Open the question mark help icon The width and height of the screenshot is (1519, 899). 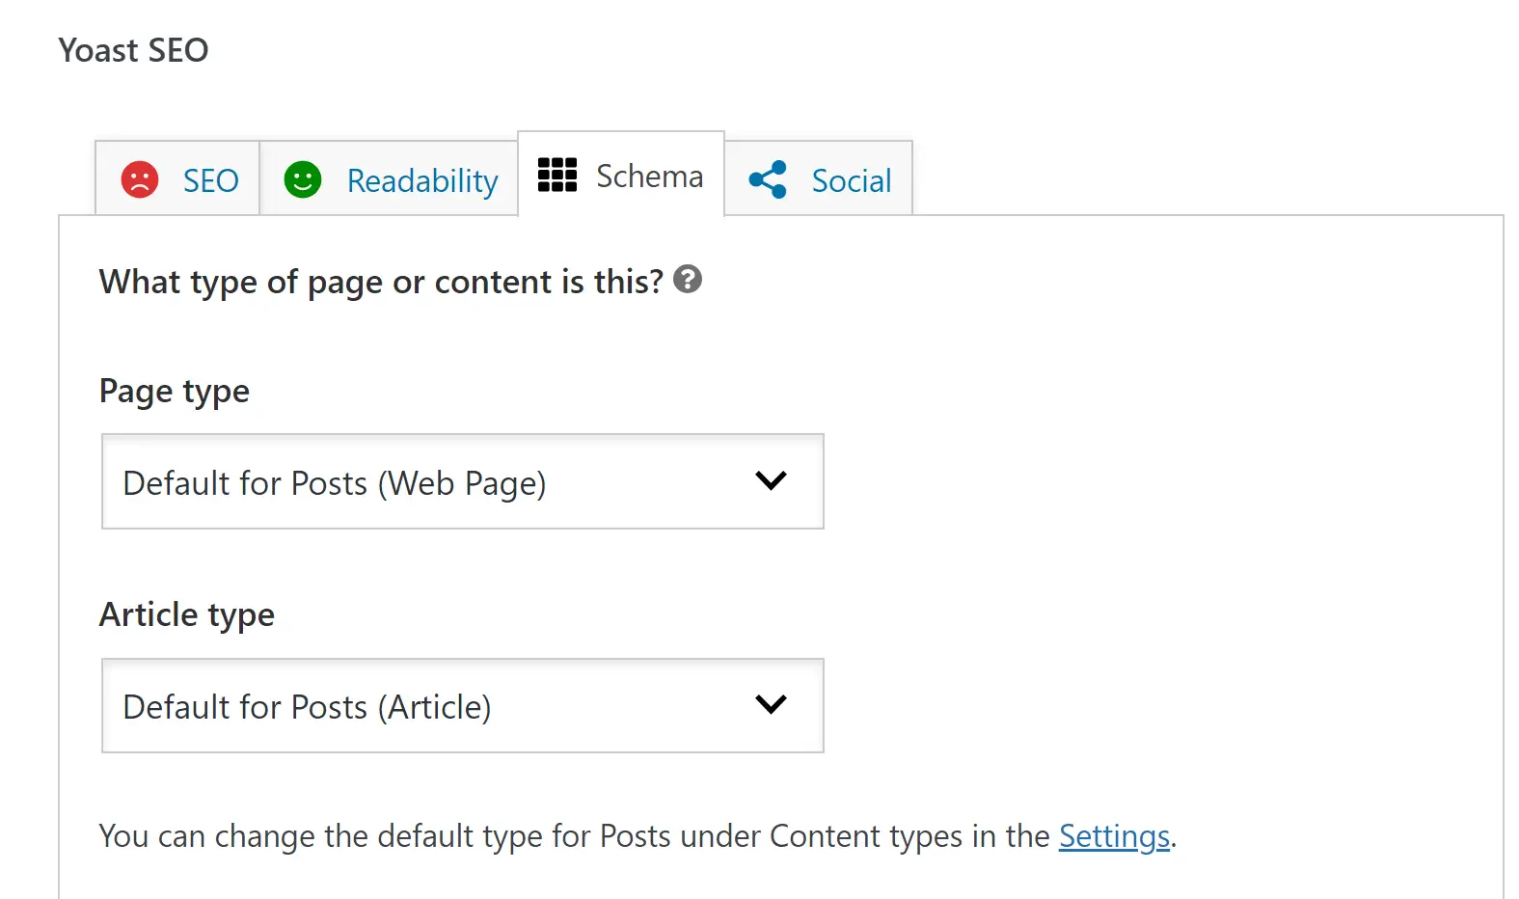[688, 280]
